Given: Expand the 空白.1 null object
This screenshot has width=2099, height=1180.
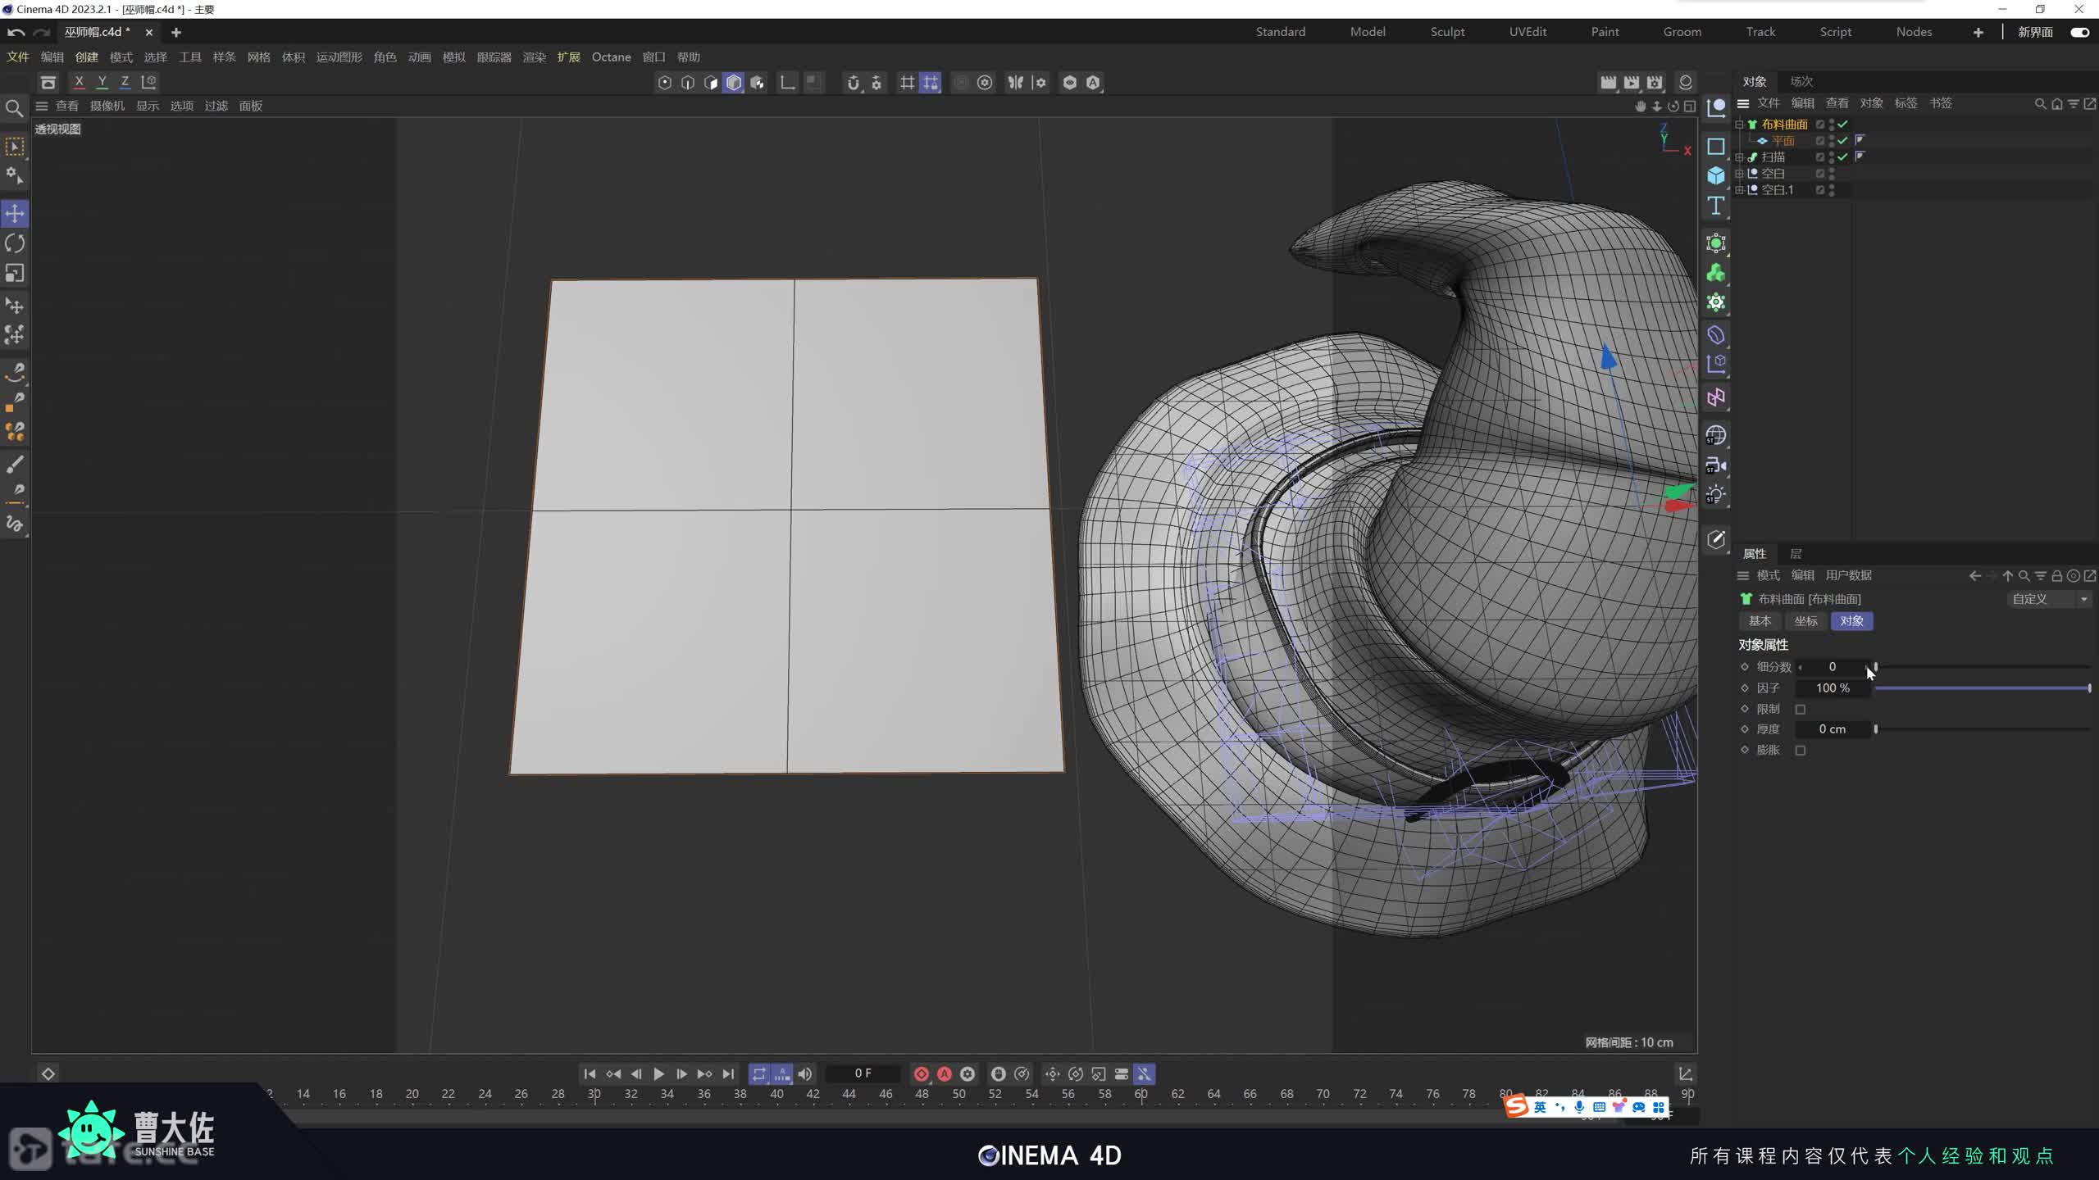Looking at the screenshot, I should pos(1740,190).
